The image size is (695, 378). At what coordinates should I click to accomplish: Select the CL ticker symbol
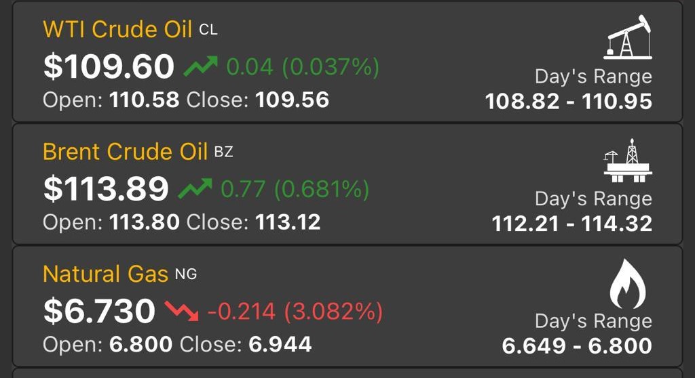[208, 30]
